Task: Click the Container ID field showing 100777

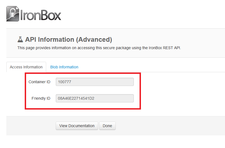Action: (x=95, y=82)
